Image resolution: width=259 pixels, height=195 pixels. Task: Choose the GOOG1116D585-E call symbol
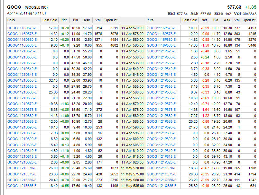click(22, 45)
